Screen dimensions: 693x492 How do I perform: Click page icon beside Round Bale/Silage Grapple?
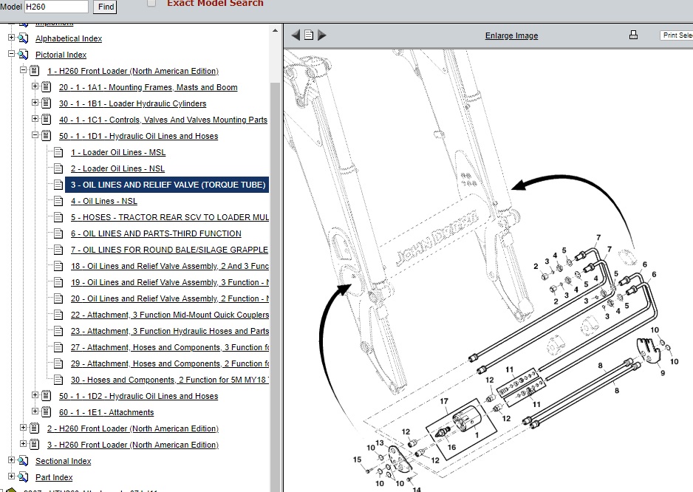[58, 250]
